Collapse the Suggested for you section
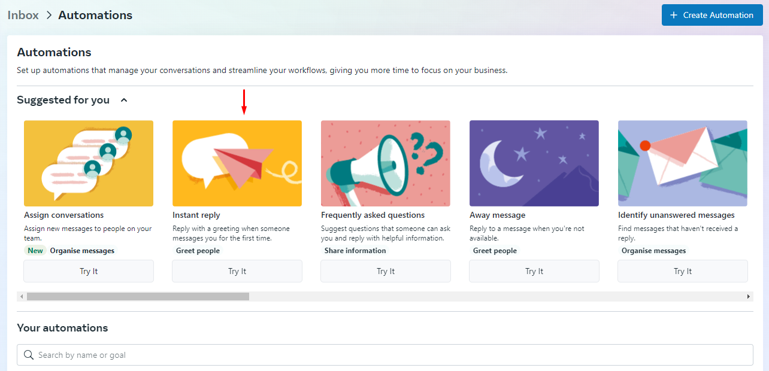Image resolution: width=769 pixels, height=371 pixels. (124, 100)
